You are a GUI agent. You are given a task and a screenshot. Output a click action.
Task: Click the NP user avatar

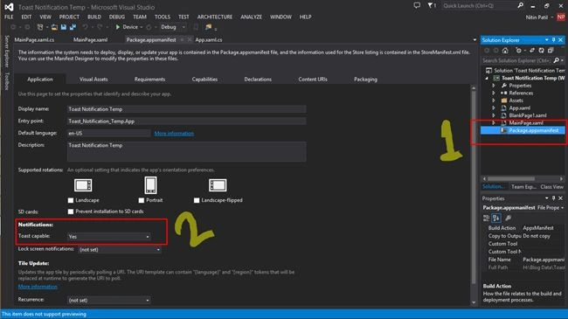pyautogui.click(x=561, y=17)
